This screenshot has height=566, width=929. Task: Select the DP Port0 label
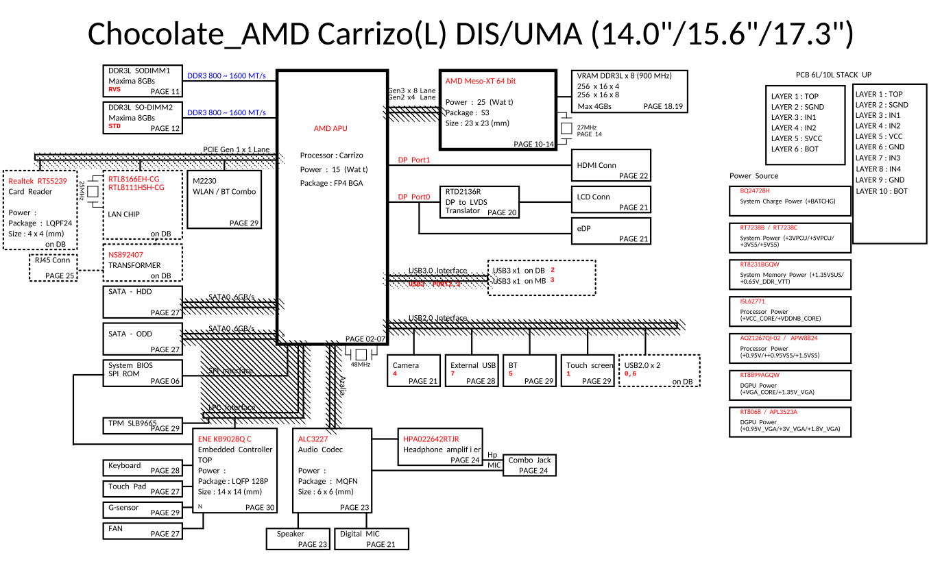(414, 197)
